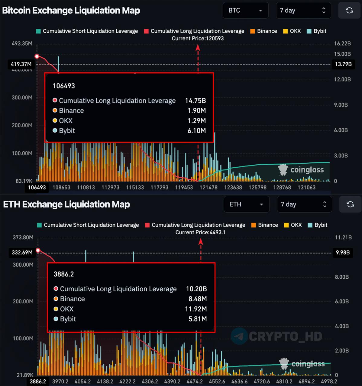This screenshot has height=386, width=362.
Task: Open the BTC coin dropdown
Action: coord(245,11)
